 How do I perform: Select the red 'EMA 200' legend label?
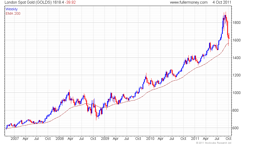tap(13, 13)
